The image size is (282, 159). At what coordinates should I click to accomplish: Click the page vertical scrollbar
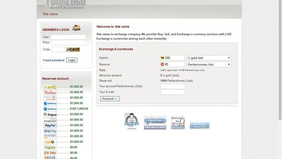tap(280, 60)
